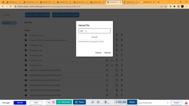The width and height of the screenshot is (189, 106).
Task: Click the 01:26 recording timer
Action: [121, 102]
